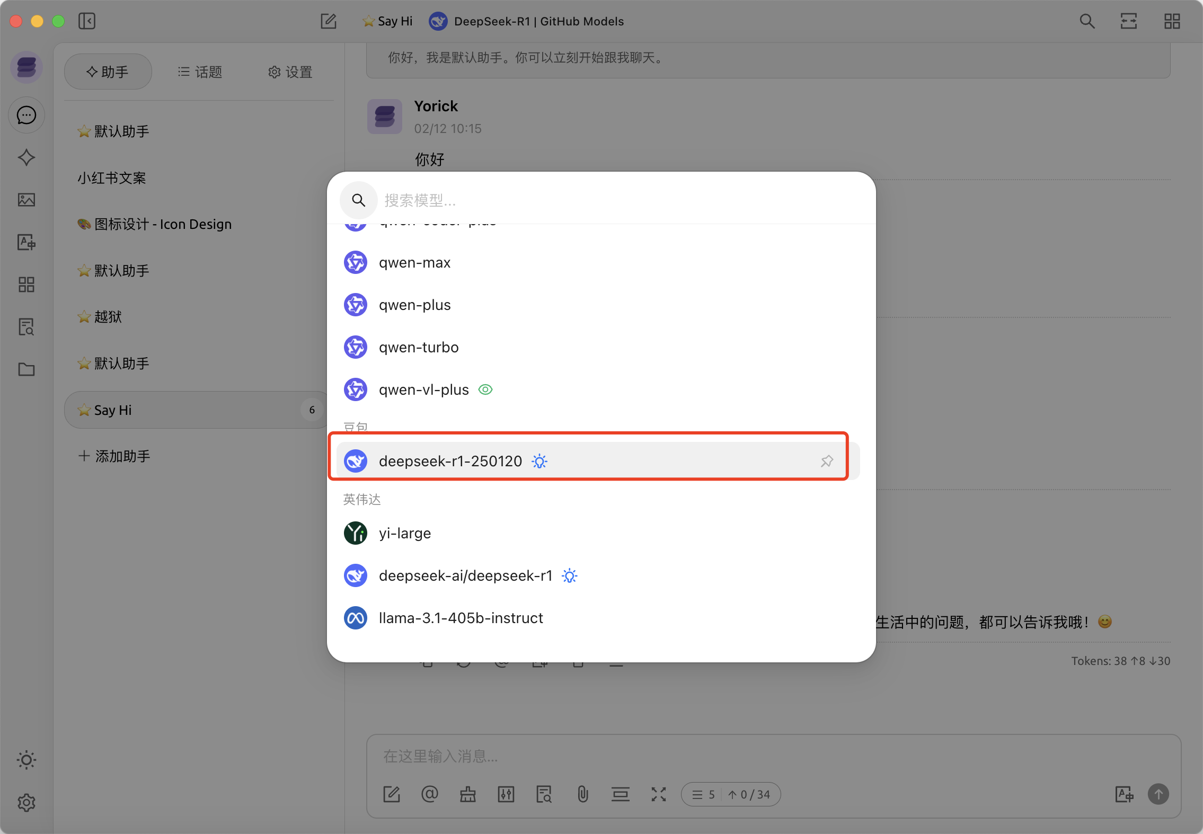This screenshot has height=834, width=1203.
Task: Switch to the 设置 tab
Action: click(290, 72)
